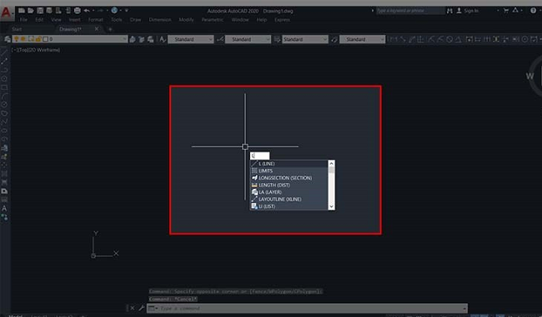Click the Linear dimension tool icon
Image resolution: width=542 pixels, height=317 pixels.
click(394, 39)
